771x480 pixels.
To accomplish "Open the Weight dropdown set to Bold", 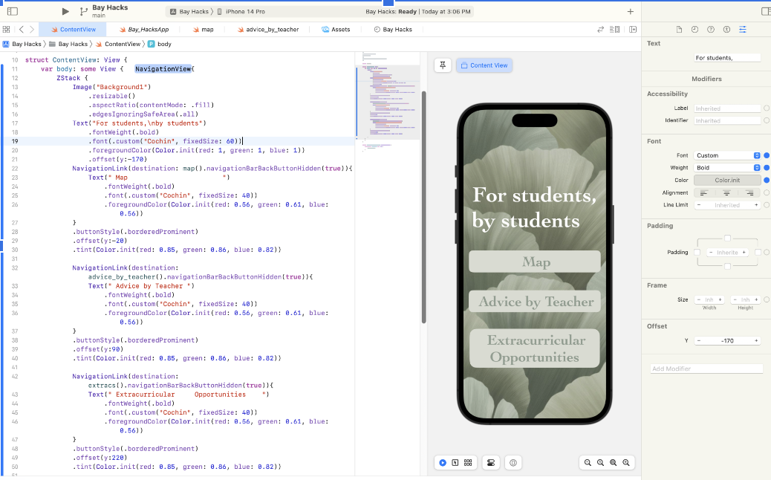I will pyautogui.click(x=727, y=168).
